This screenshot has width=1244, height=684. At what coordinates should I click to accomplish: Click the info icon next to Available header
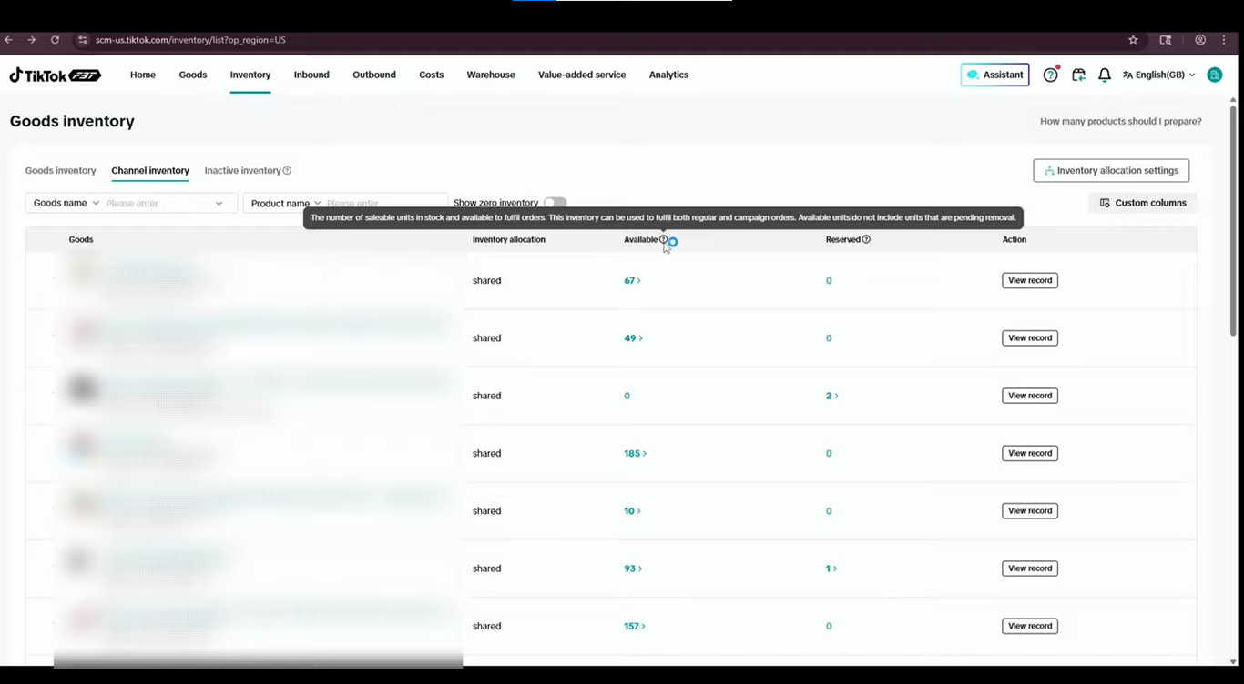point(663,240)
